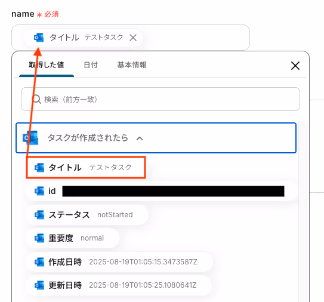Viewport: 324px width, 302px height.
Task: Click Outlook icon in 重要度 row
Action: click(x=39, y=238)
